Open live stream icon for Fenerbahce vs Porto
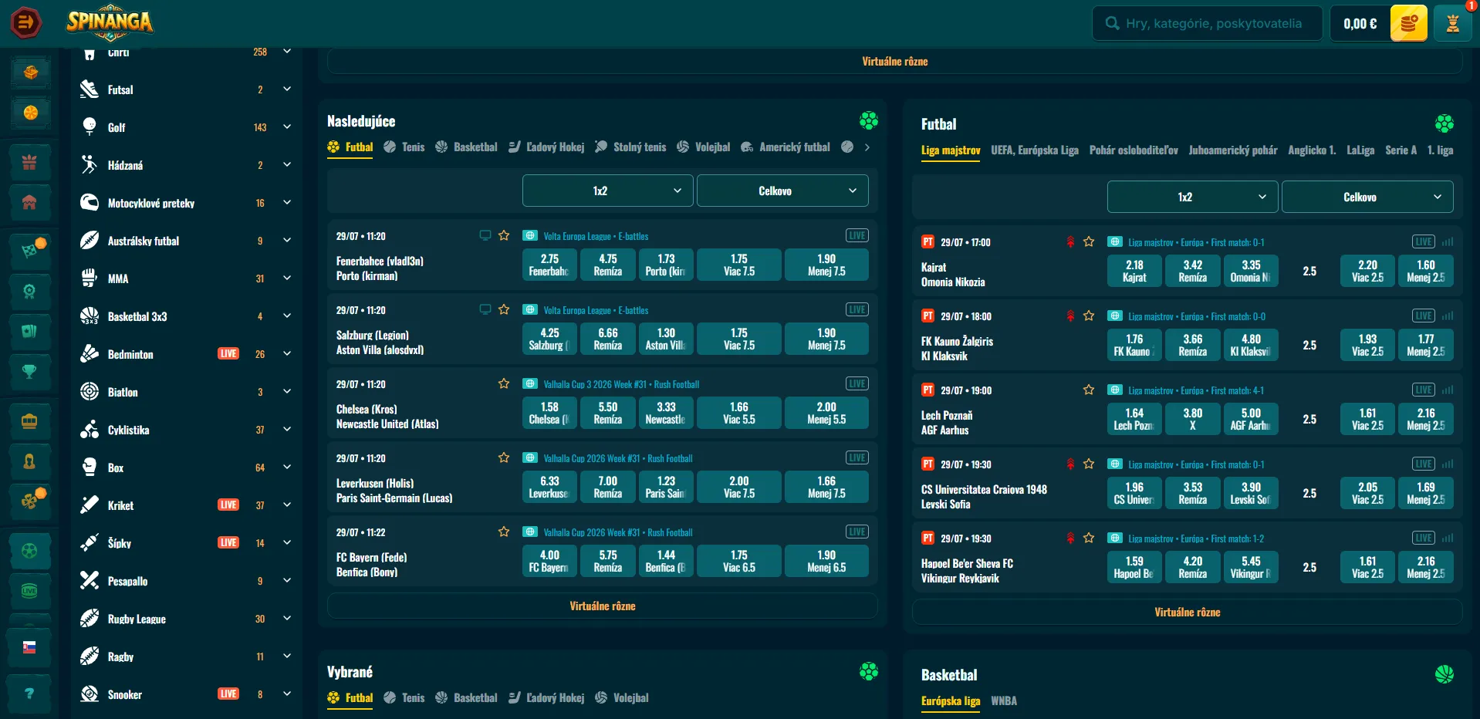Image resolution: width=1480 pixels, height=719 pixels. tap(485, 236)
